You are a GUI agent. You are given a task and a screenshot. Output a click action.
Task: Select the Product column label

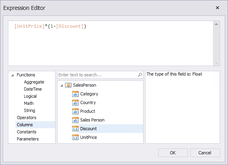click(x=88, y=111)
